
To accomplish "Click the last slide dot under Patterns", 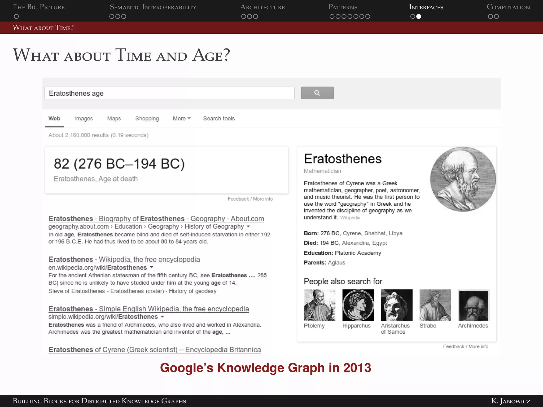I will click(x=367, y=16).
